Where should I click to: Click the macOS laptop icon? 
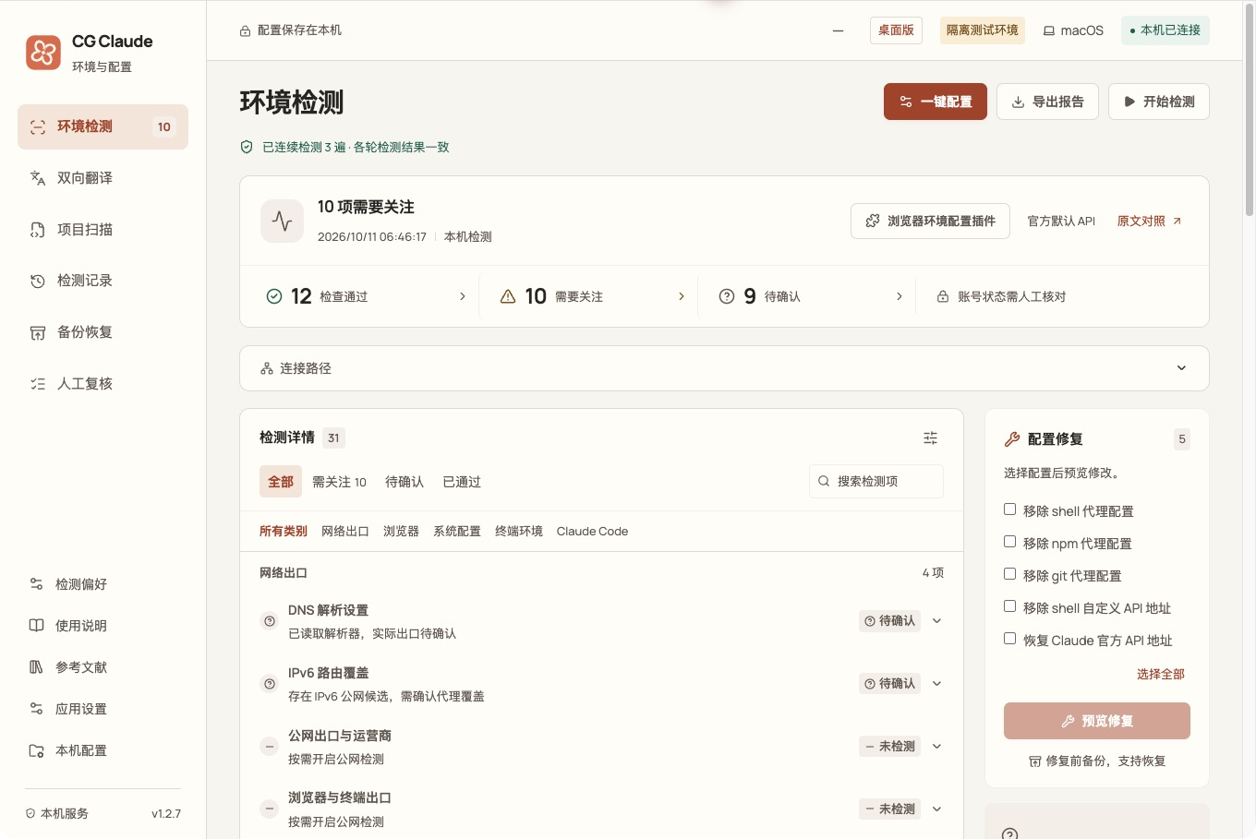tap(1049, 30)
